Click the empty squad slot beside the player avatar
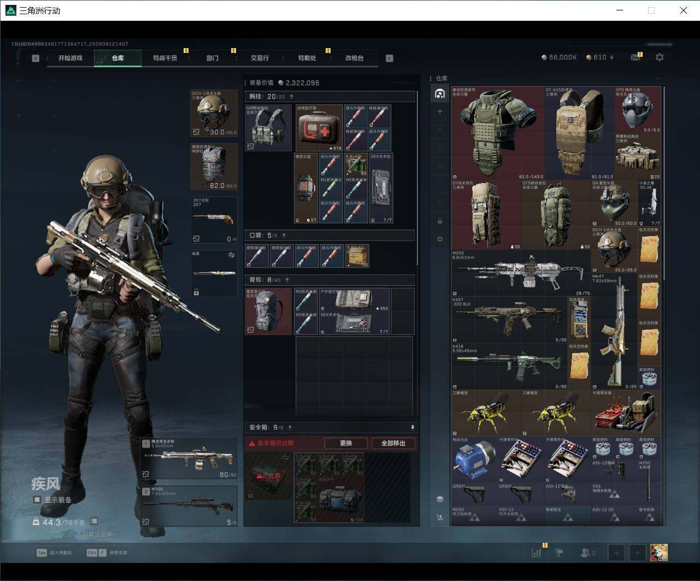The width and height of the screenshot is (700, 581). pyautogui.click(x=637, y=553)
